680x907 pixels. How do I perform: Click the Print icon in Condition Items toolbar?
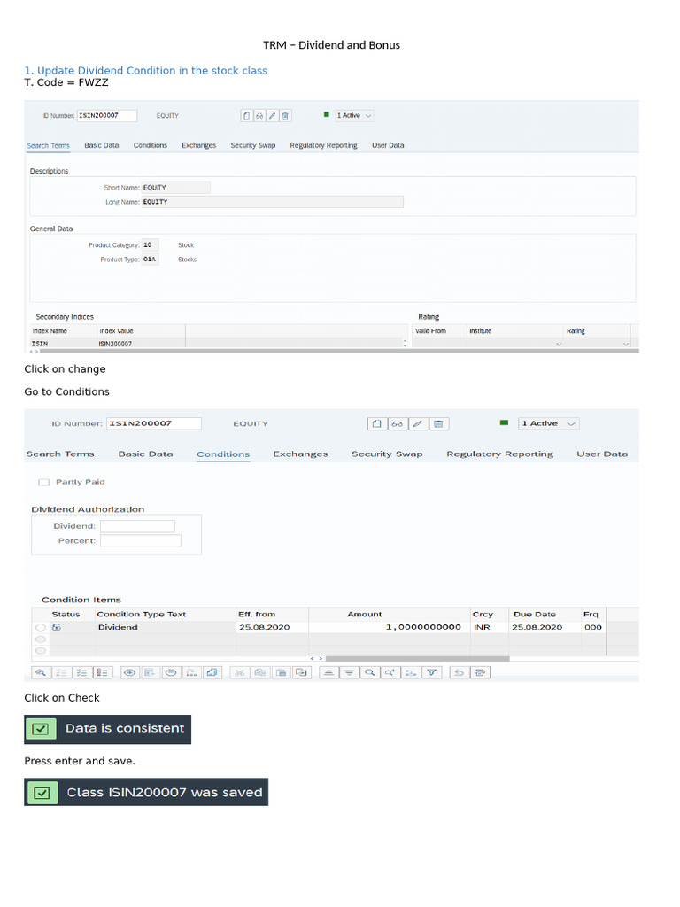tap(480, 673)
